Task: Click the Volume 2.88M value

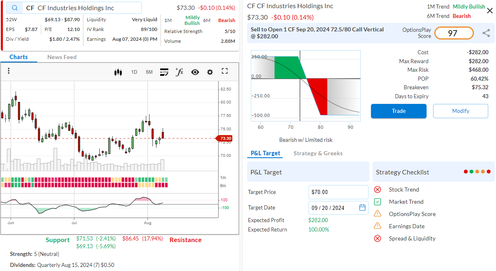Action: click(x=228, y=41)
